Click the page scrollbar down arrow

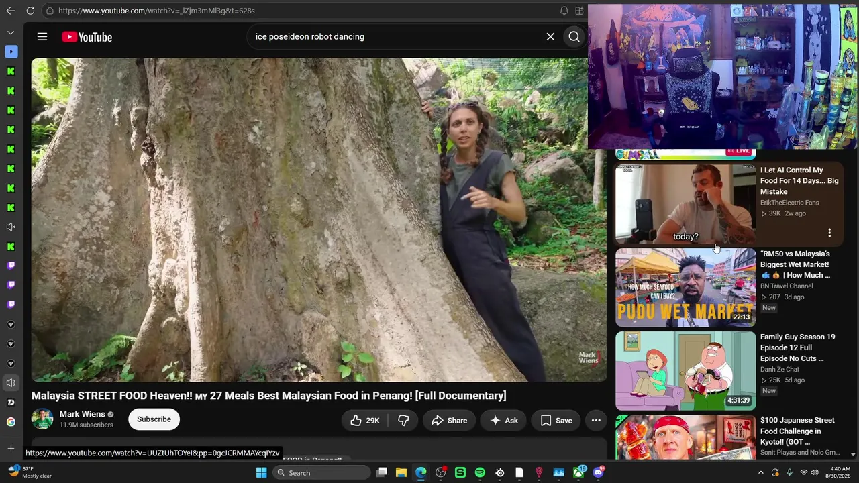point(853,454)
